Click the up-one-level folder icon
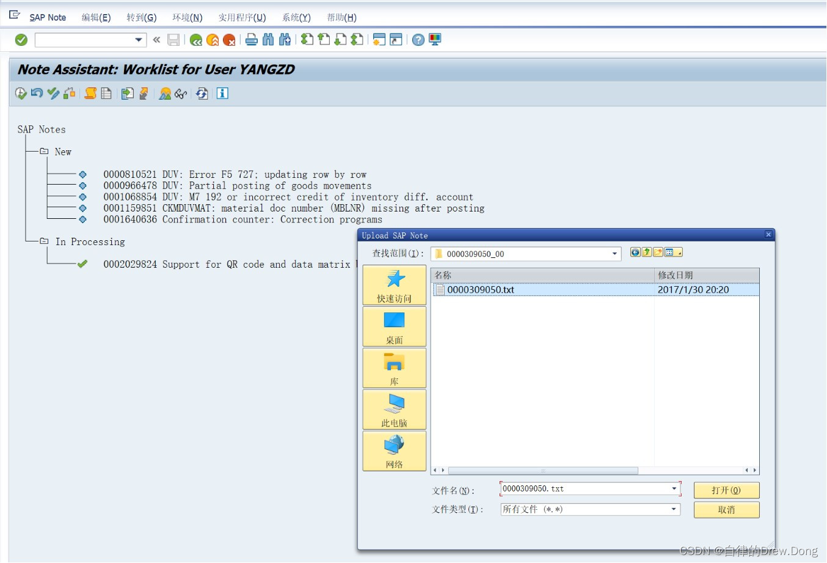 [x=647, y=252]
